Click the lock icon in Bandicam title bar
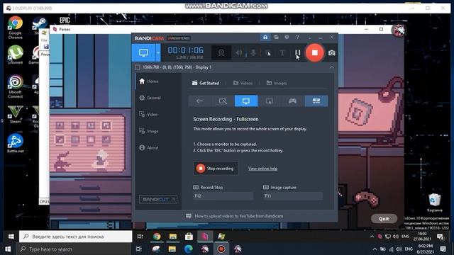 pos(265,37)
